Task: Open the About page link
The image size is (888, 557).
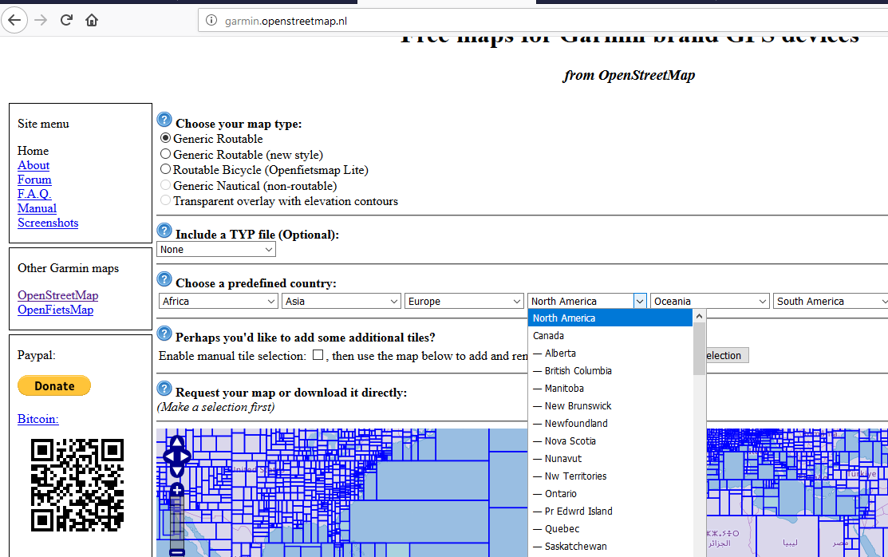Action: (34, 165)
